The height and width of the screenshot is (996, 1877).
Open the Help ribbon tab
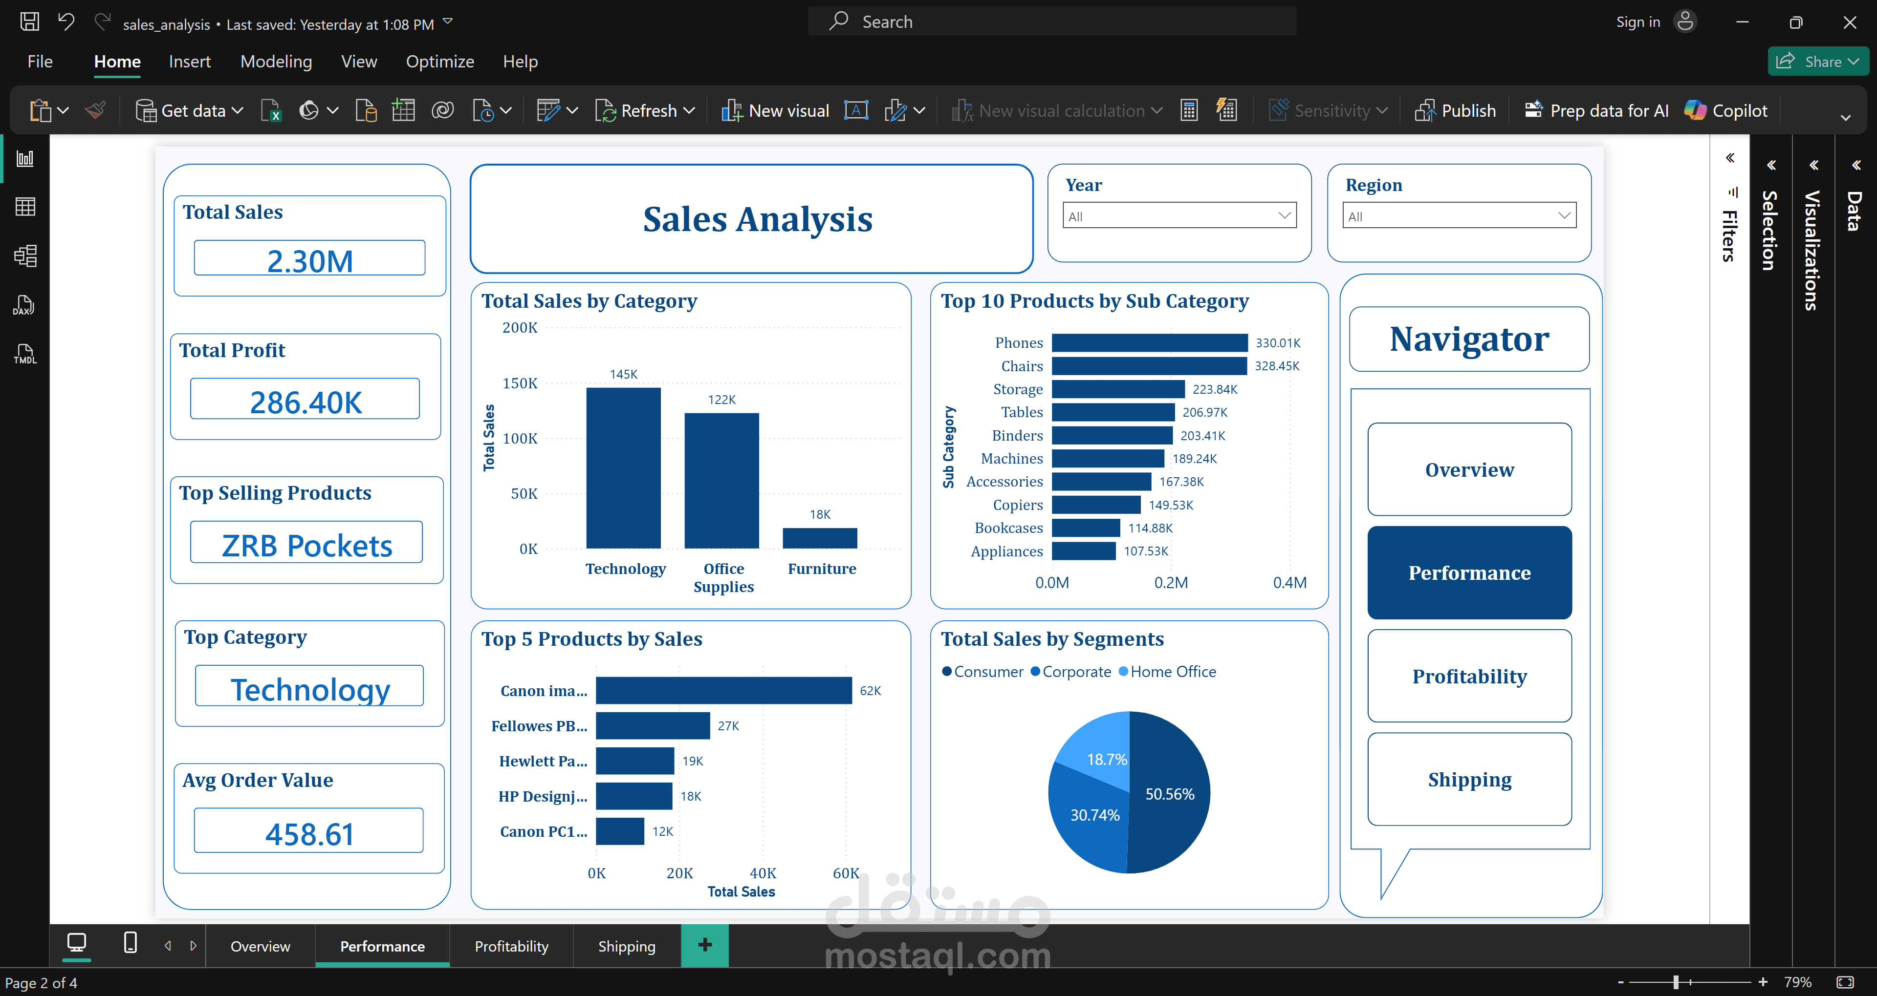[x=520, y=62]
